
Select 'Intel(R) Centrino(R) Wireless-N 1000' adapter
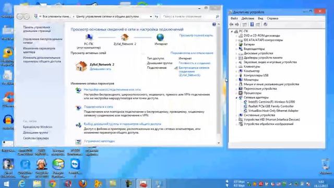coord(271,102)
